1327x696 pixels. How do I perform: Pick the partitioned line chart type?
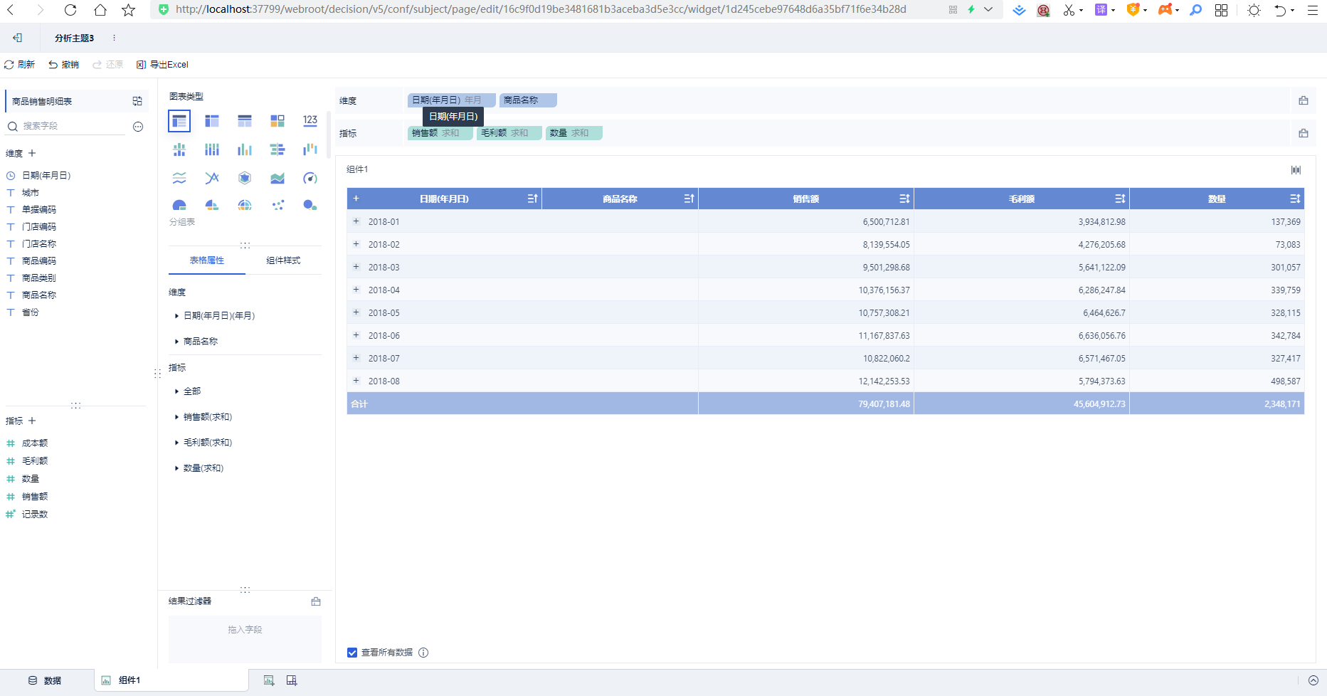(x=179, y=178)
